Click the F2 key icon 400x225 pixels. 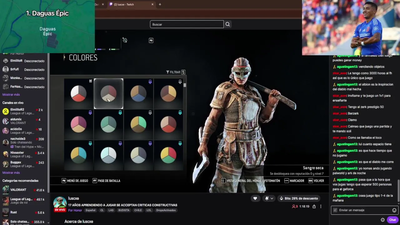click(151, 40)
